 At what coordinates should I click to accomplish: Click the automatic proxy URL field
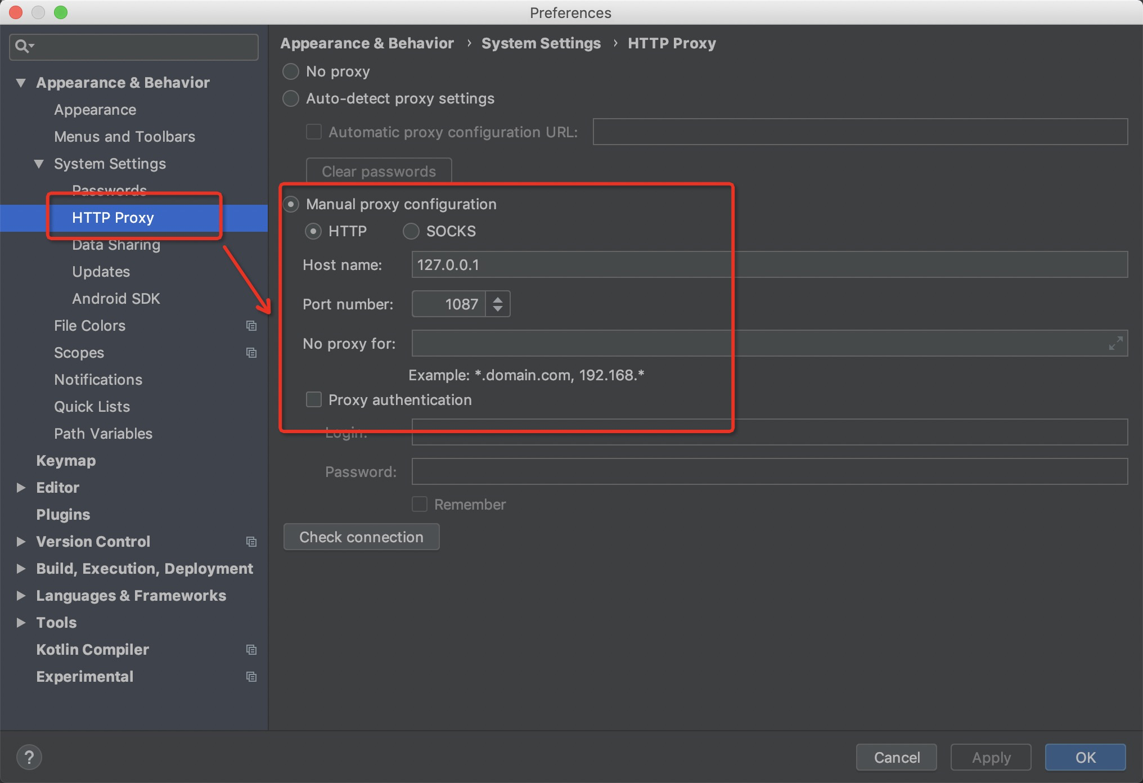[x=860, y=132]
